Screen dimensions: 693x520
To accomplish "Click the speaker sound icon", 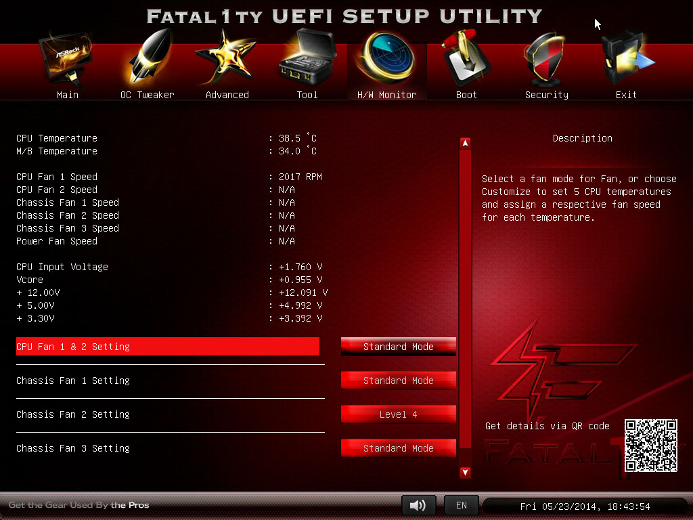I will [x=418, y=505].
